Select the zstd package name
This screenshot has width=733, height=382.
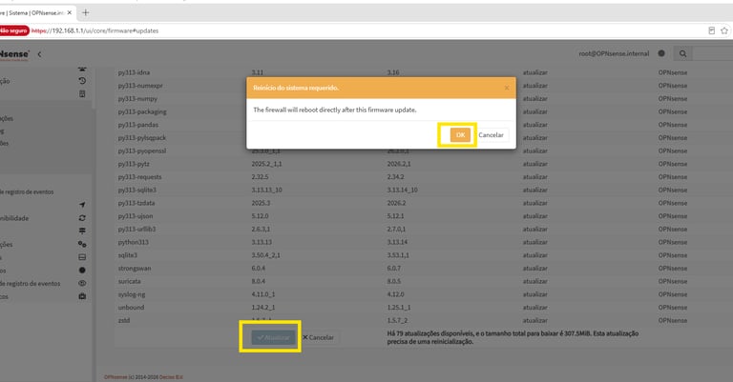pos(124,320)
